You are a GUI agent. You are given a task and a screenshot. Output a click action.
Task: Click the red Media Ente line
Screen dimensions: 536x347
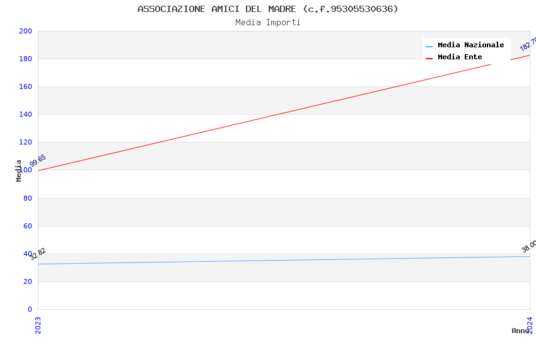click(284, 113)
